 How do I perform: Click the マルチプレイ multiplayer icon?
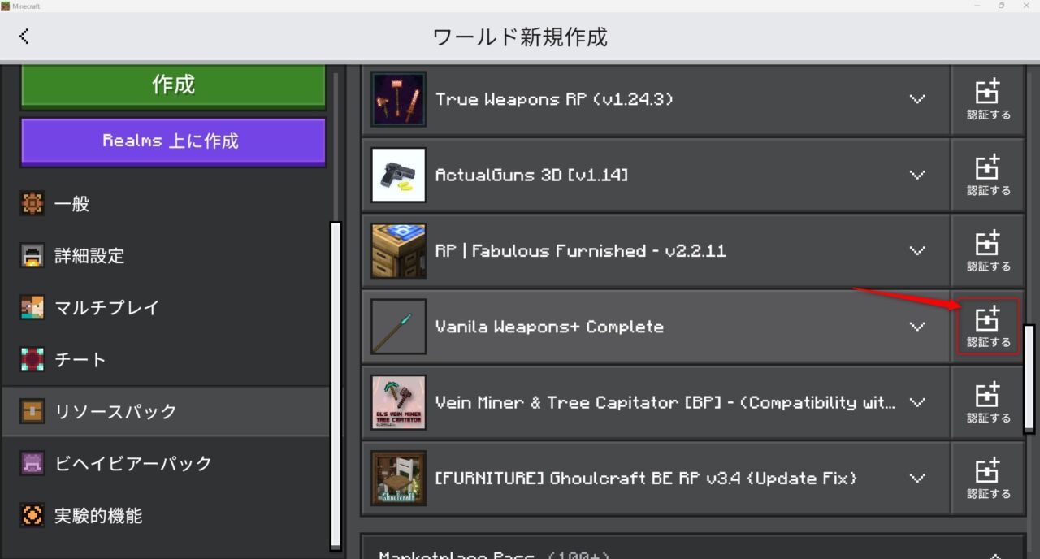[x=32, y=307]
